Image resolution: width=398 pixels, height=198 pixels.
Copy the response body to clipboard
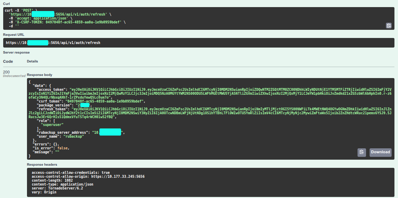point(361,152)
